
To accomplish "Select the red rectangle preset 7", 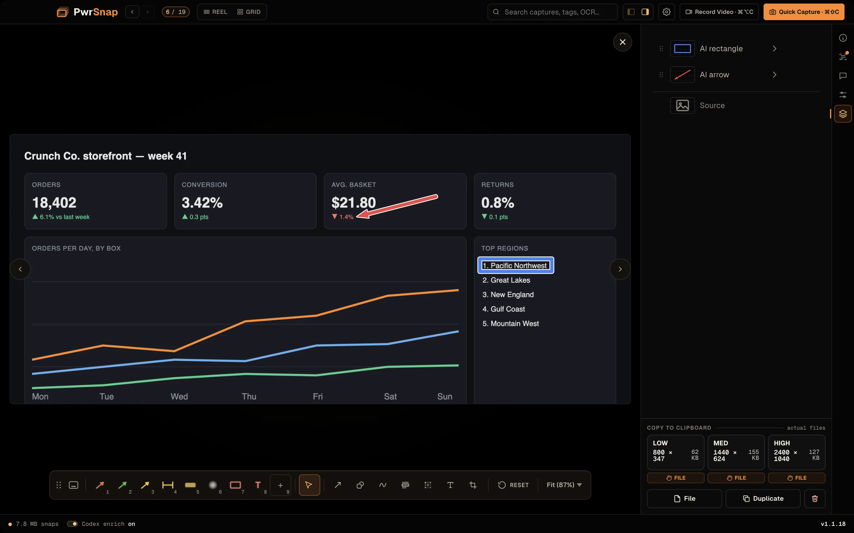I will coord(236,485).
